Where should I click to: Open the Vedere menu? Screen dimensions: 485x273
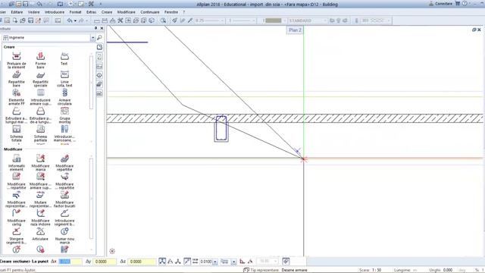pyautogui.click(x=33, y=12)
